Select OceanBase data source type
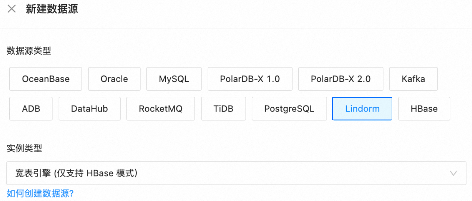 [x=46, y=79]
